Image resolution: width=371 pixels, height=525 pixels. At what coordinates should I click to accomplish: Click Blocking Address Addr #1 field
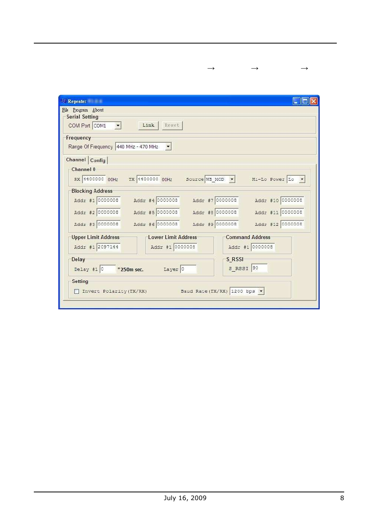pyautogui.click(x=108, y=201)
